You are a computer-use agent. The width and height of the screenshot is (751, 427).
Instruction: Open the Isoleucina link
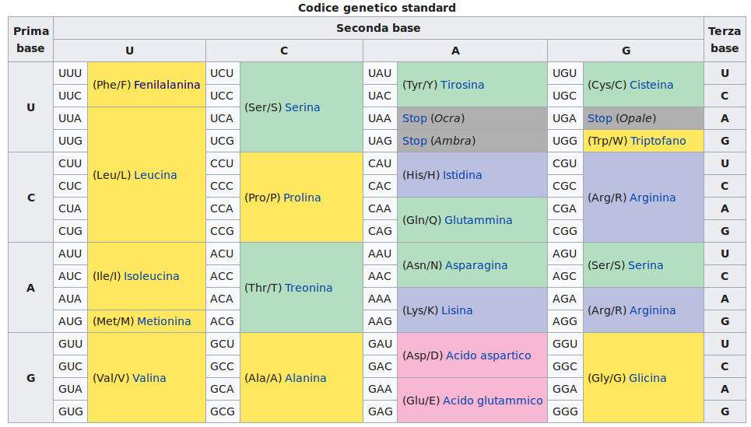point(151,276)
